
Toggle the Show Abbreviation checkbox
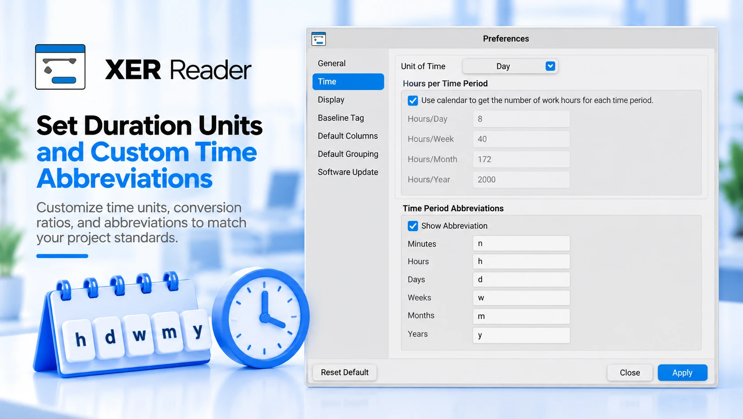tap(413, 226)
